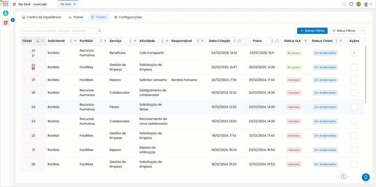Open the Responsável column filter

pos(202,41)
